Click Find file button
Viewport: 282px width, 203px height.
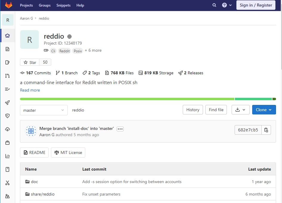pyautogui.click(x=216, y=110)
